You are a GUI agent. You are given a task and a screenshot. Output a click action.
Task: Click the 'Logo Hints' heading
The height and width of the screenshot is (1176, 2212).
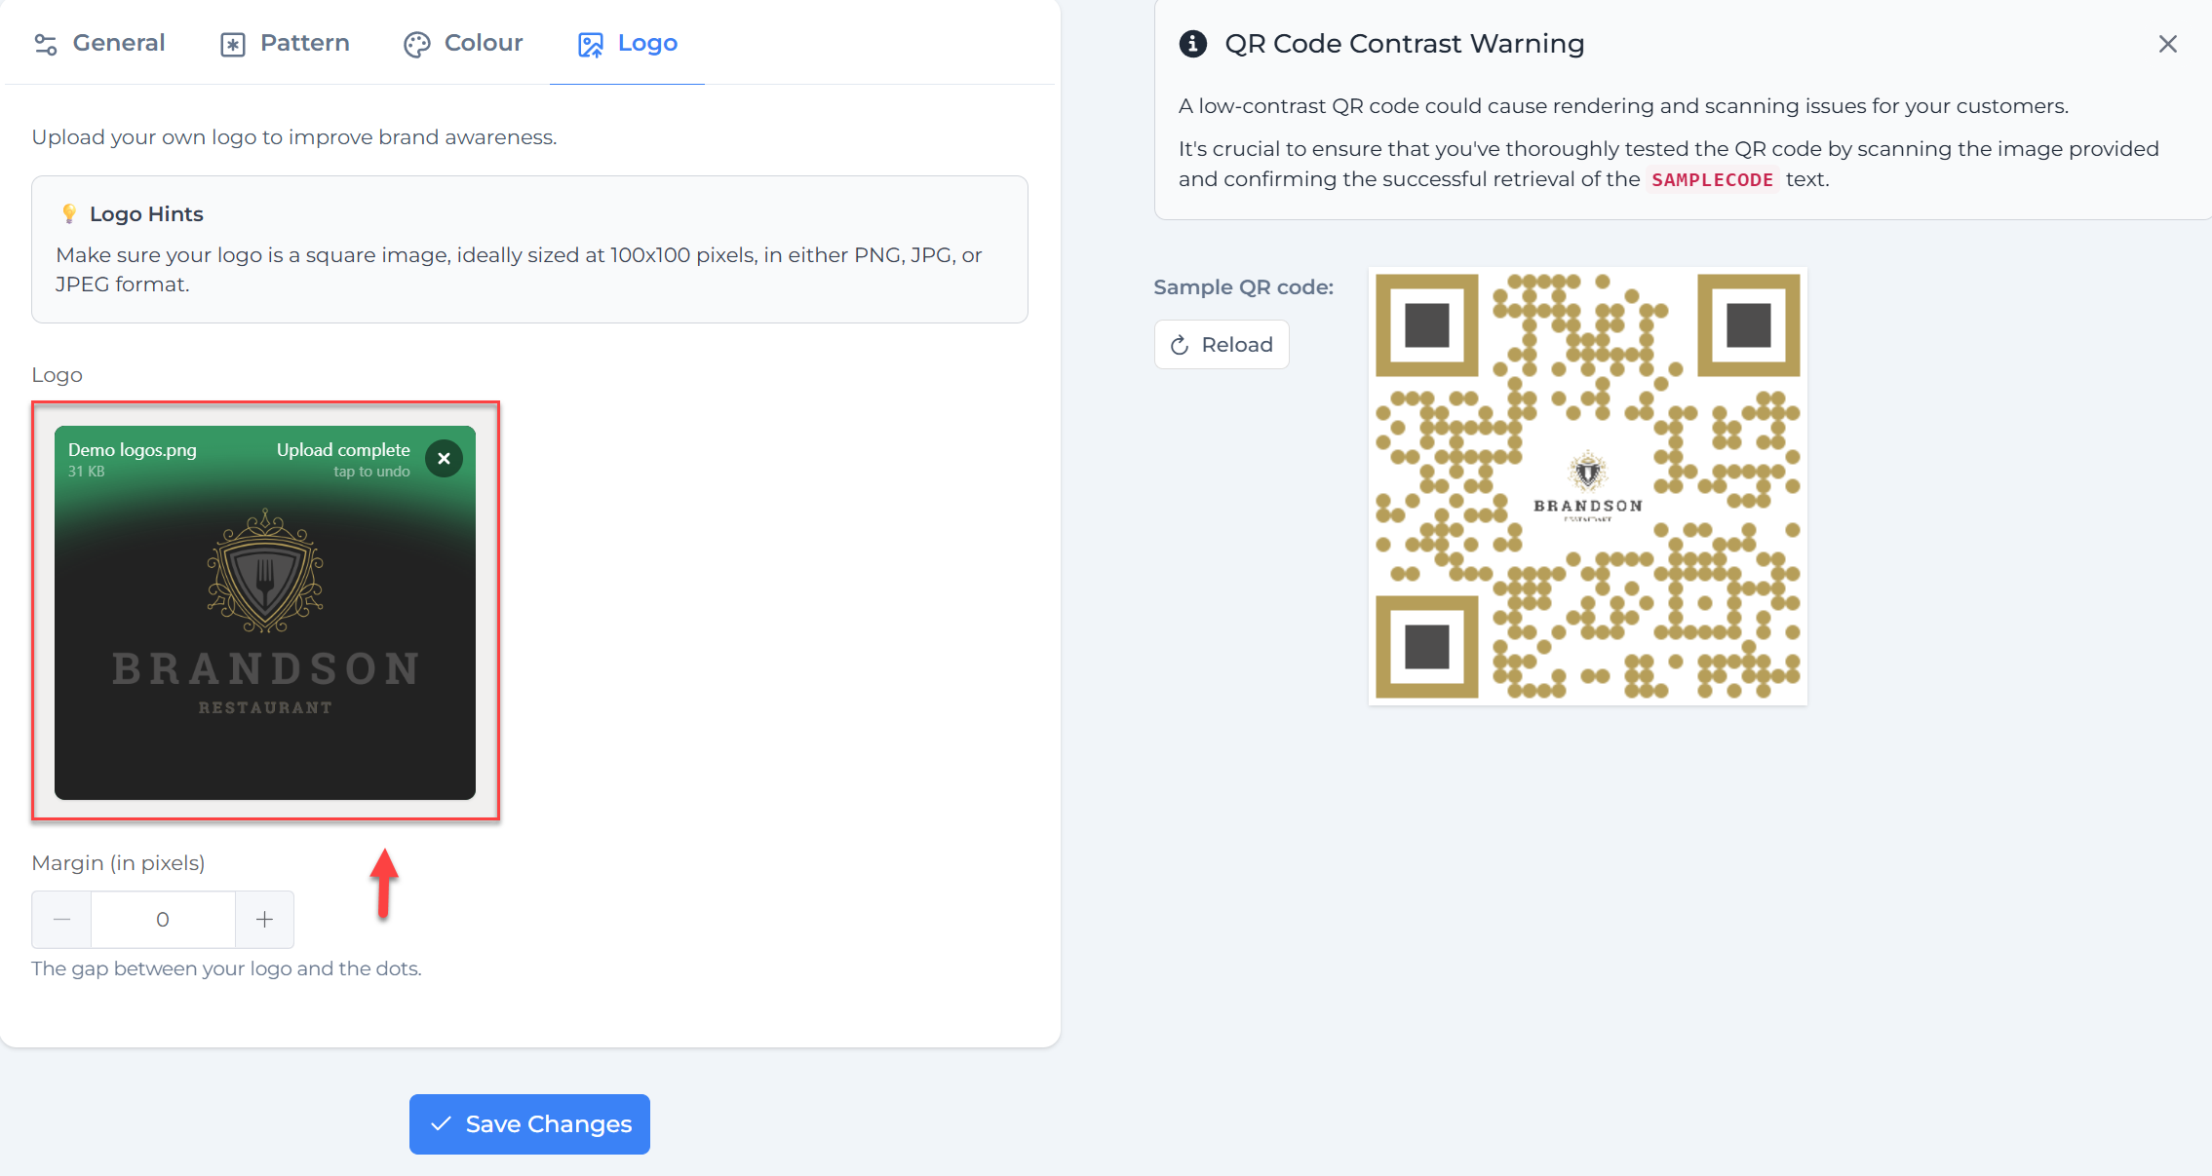pos(146,213)
